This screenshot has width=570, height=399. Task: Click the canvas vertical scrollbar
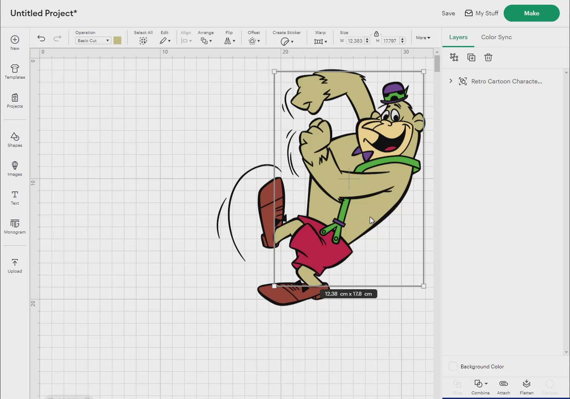point(437,64)
